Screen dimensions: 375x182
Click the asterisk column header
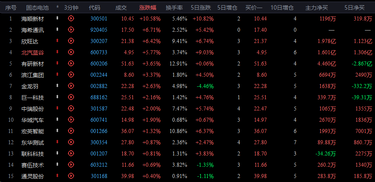58,8
